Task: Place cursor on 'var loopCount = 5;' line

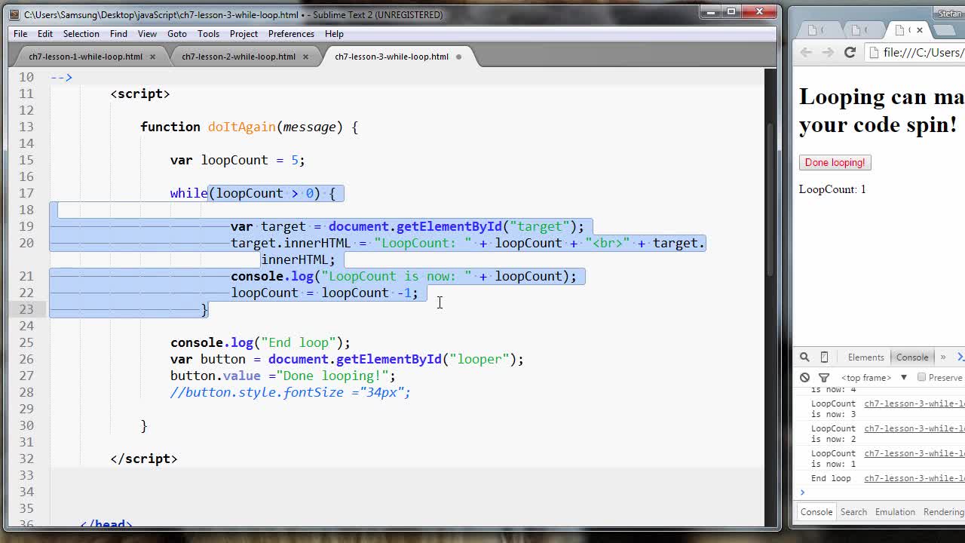Action: tap(237, 160)
